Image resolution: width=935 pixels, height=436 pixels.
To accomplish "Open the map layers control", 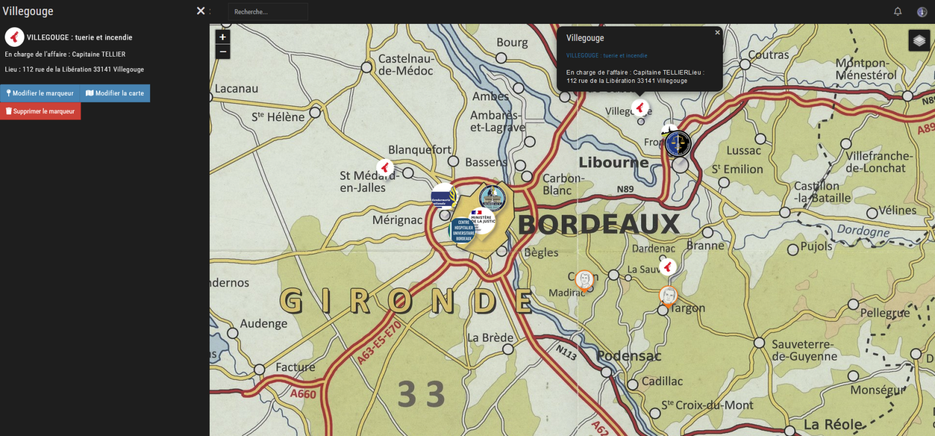I will click(x=919, y=40).
